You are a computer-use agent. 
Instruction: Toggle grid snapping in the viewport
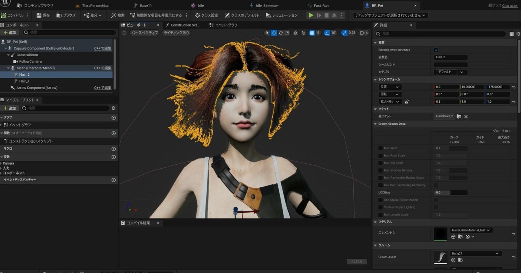[312, 33]
